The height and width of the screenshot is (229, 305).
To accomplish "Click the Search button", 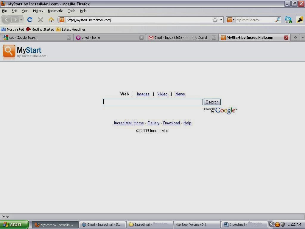I will coord(212,102).
